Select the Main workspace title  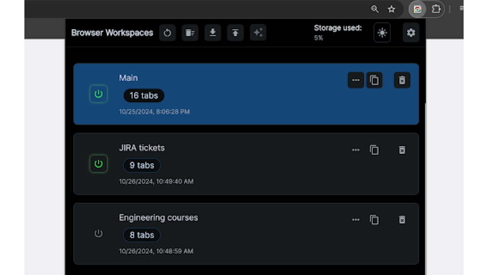(x=128, y=78)
